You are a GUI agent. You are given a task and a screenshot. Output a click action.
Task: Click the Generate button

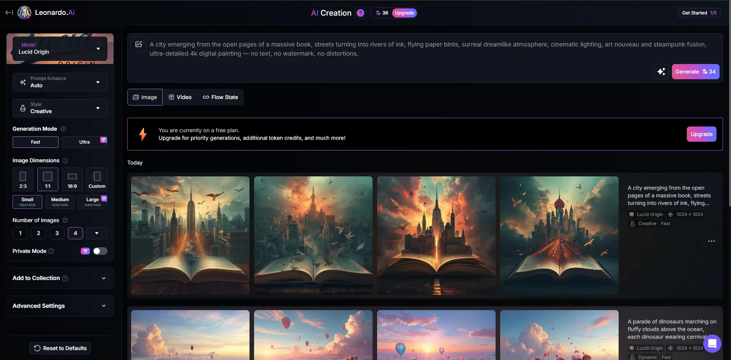point(695,72)
